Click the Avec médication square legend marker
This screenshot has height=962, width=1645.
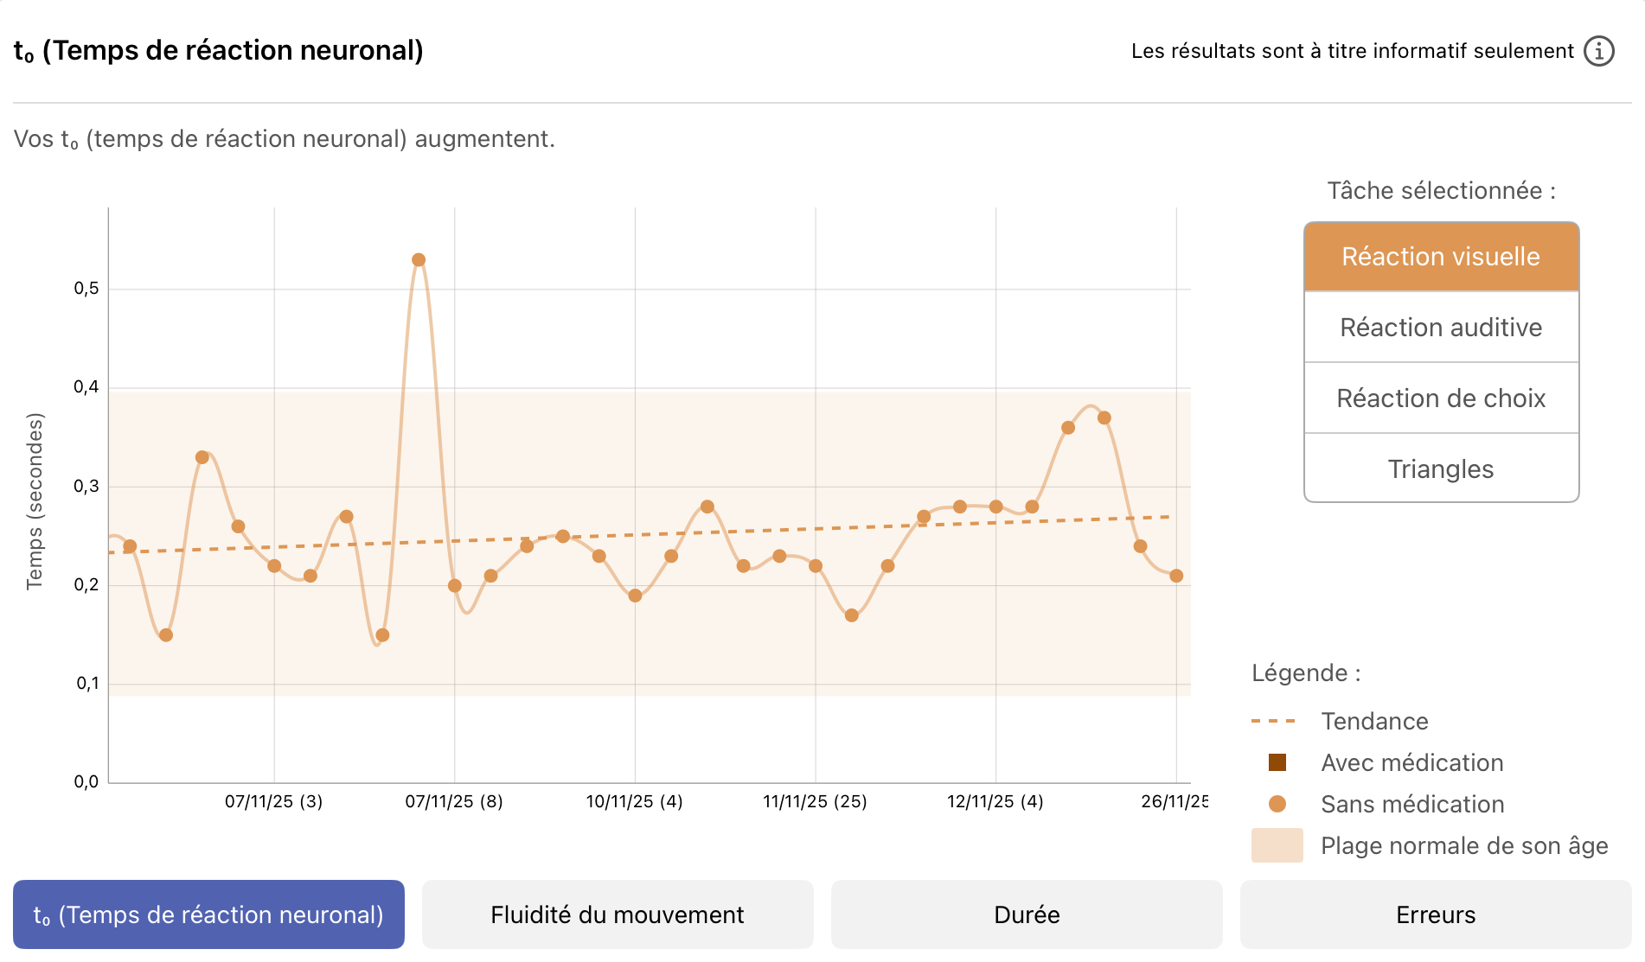pyautogui.click(x=1277, y=762)
